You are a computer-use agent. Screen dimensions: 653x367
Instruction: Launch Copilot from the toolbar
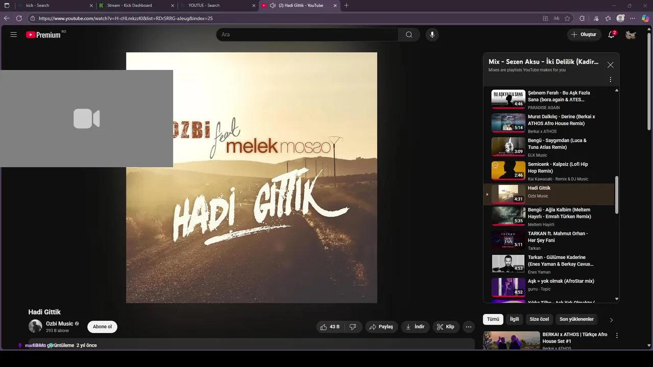645,18
